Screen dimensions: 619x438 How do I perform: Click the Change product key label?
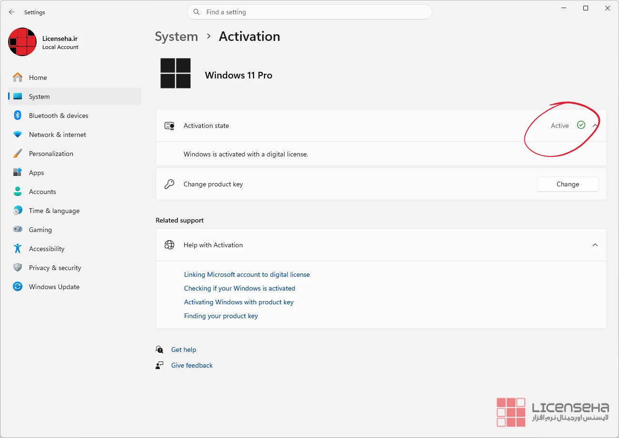click(x=213, y=184)
